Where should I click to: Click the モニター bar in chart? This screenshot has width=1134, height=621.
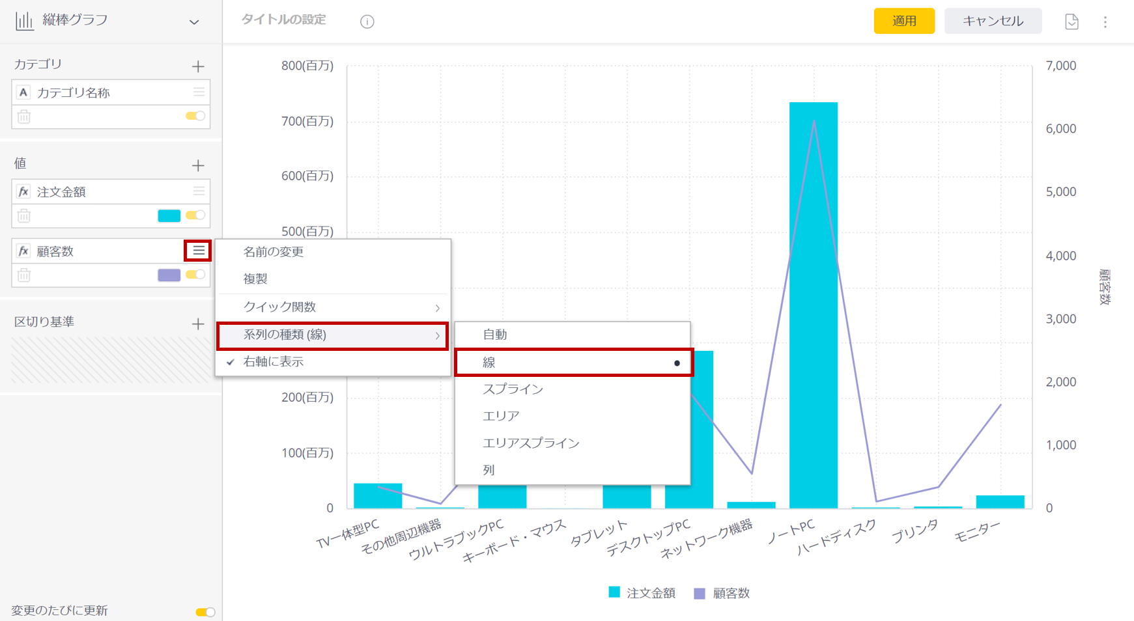coord(1000,501)
